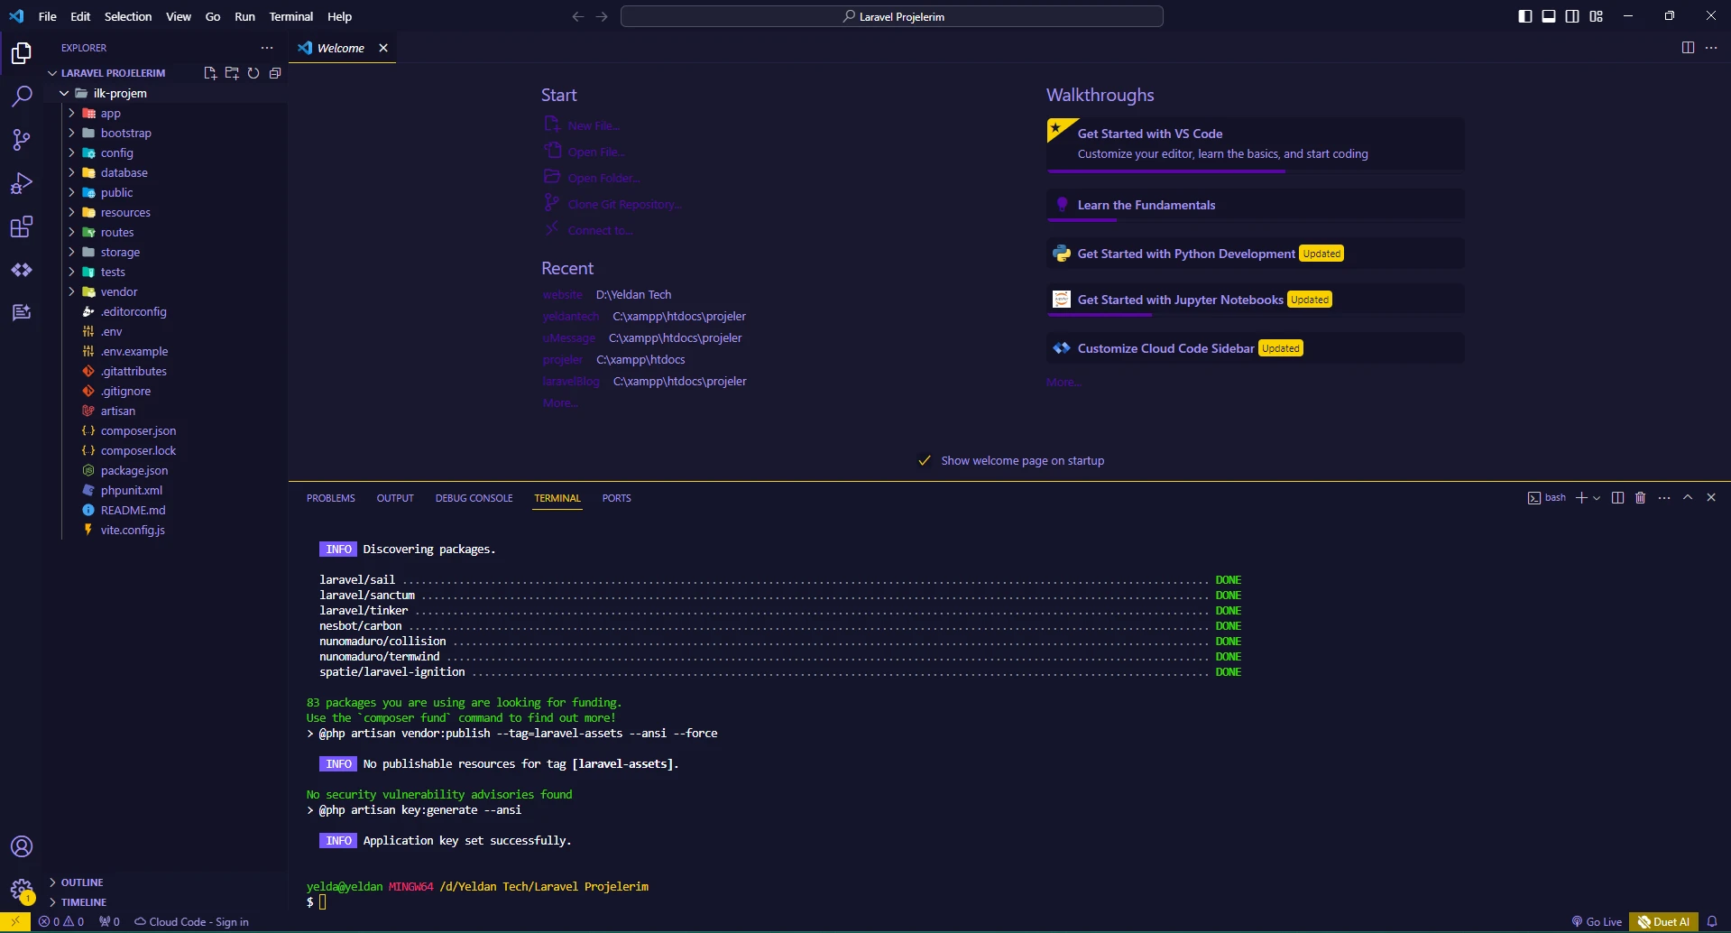Open the Extensions view
The image size is (1731, 933).
(x=22, y=226)
